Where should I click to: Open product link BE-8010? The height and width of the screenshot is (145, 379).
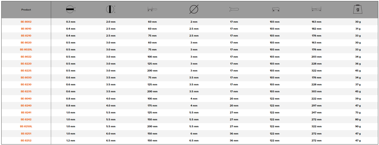pyautogui.click(x=26, y=29)
